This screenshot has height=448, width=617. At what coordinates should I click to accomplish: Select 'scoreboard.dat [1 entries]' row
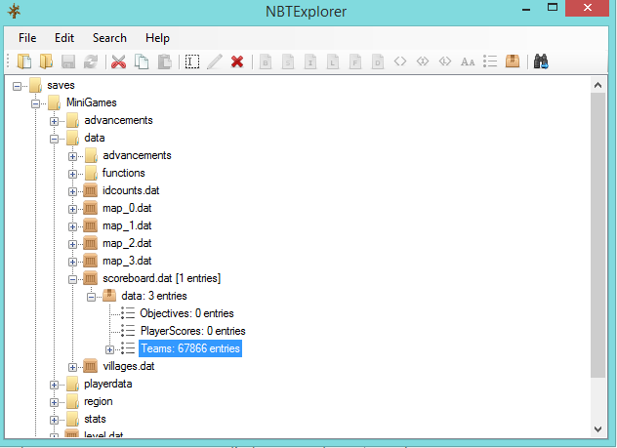162,278
